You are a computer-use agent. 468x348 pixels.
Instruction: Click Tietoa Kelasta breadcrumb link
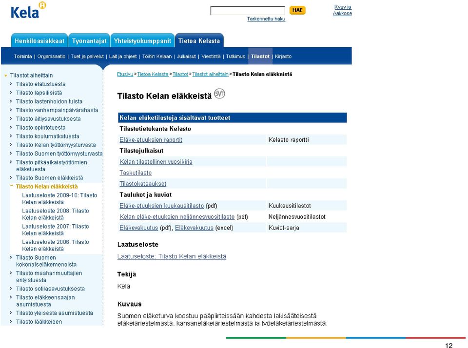153,74
